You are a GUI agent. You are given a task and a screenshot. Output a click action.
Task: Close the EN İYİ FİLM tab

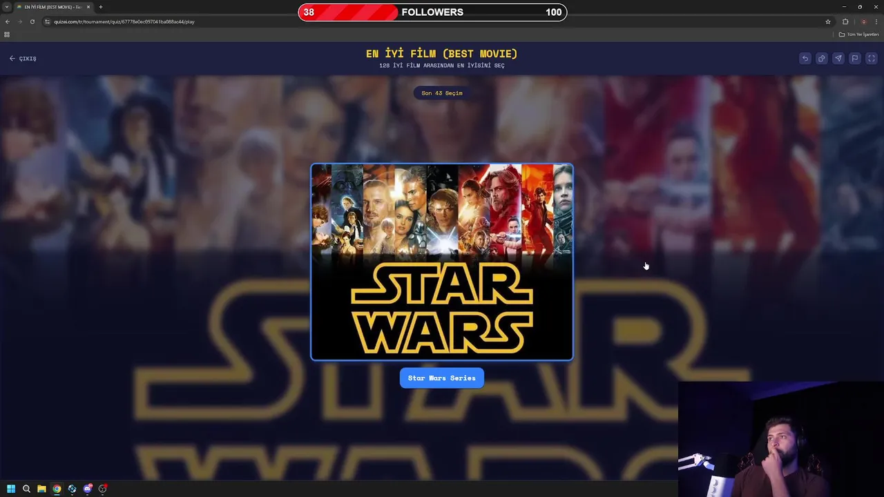tap(88, 7)
